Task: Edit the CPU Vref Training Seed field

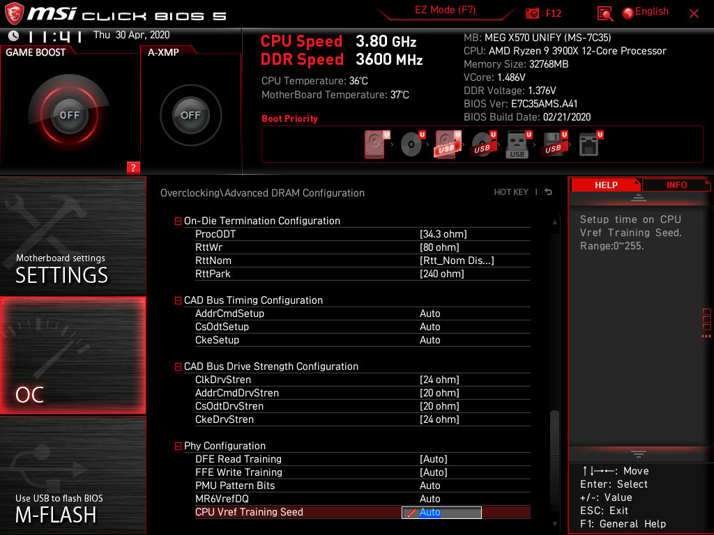Action: pos(441,512)
